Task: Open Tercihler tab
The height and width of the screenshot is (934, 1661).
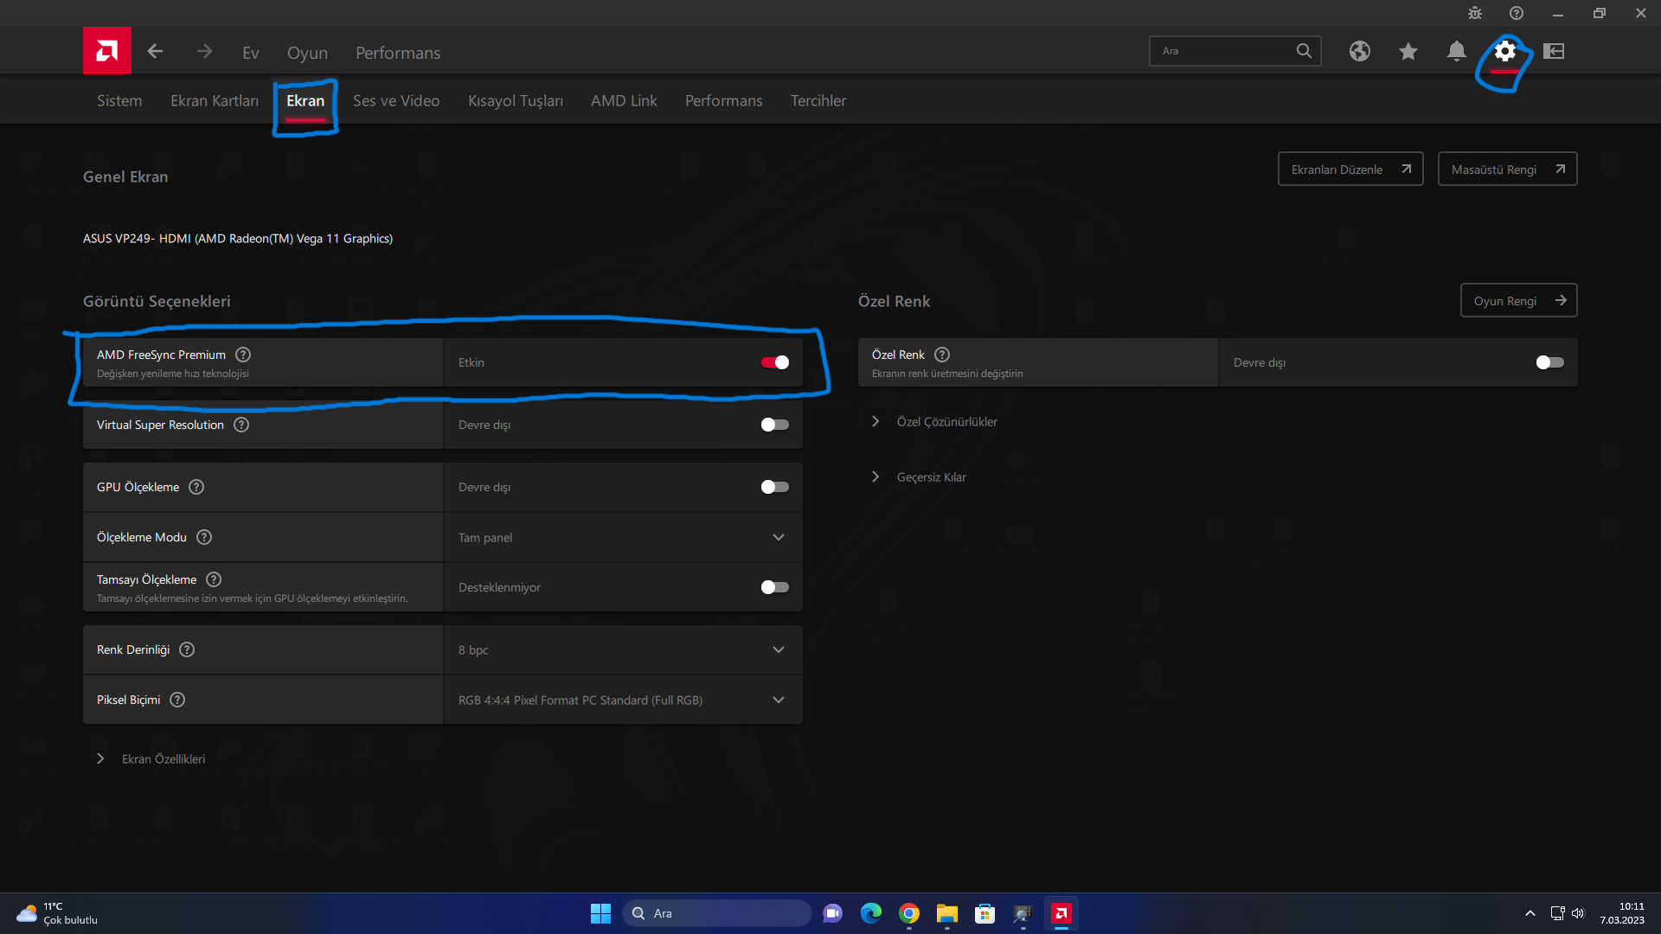Action: pos(818,100)
